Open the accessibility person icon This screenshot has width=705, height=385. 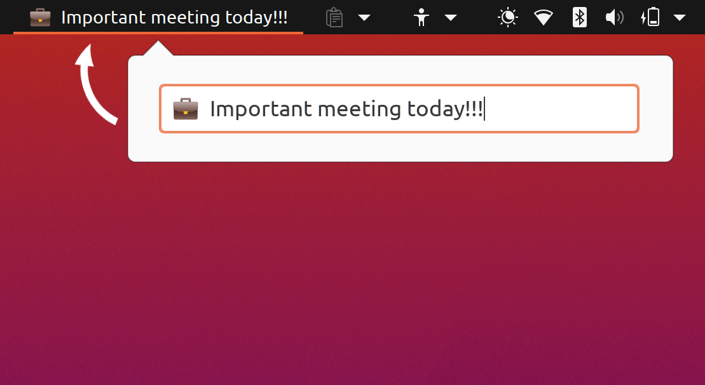421,18
